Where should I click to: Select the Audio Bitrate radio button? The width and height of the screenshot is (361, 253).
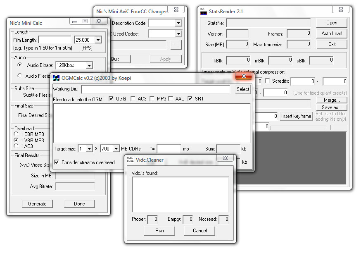(x=20, y=65)
